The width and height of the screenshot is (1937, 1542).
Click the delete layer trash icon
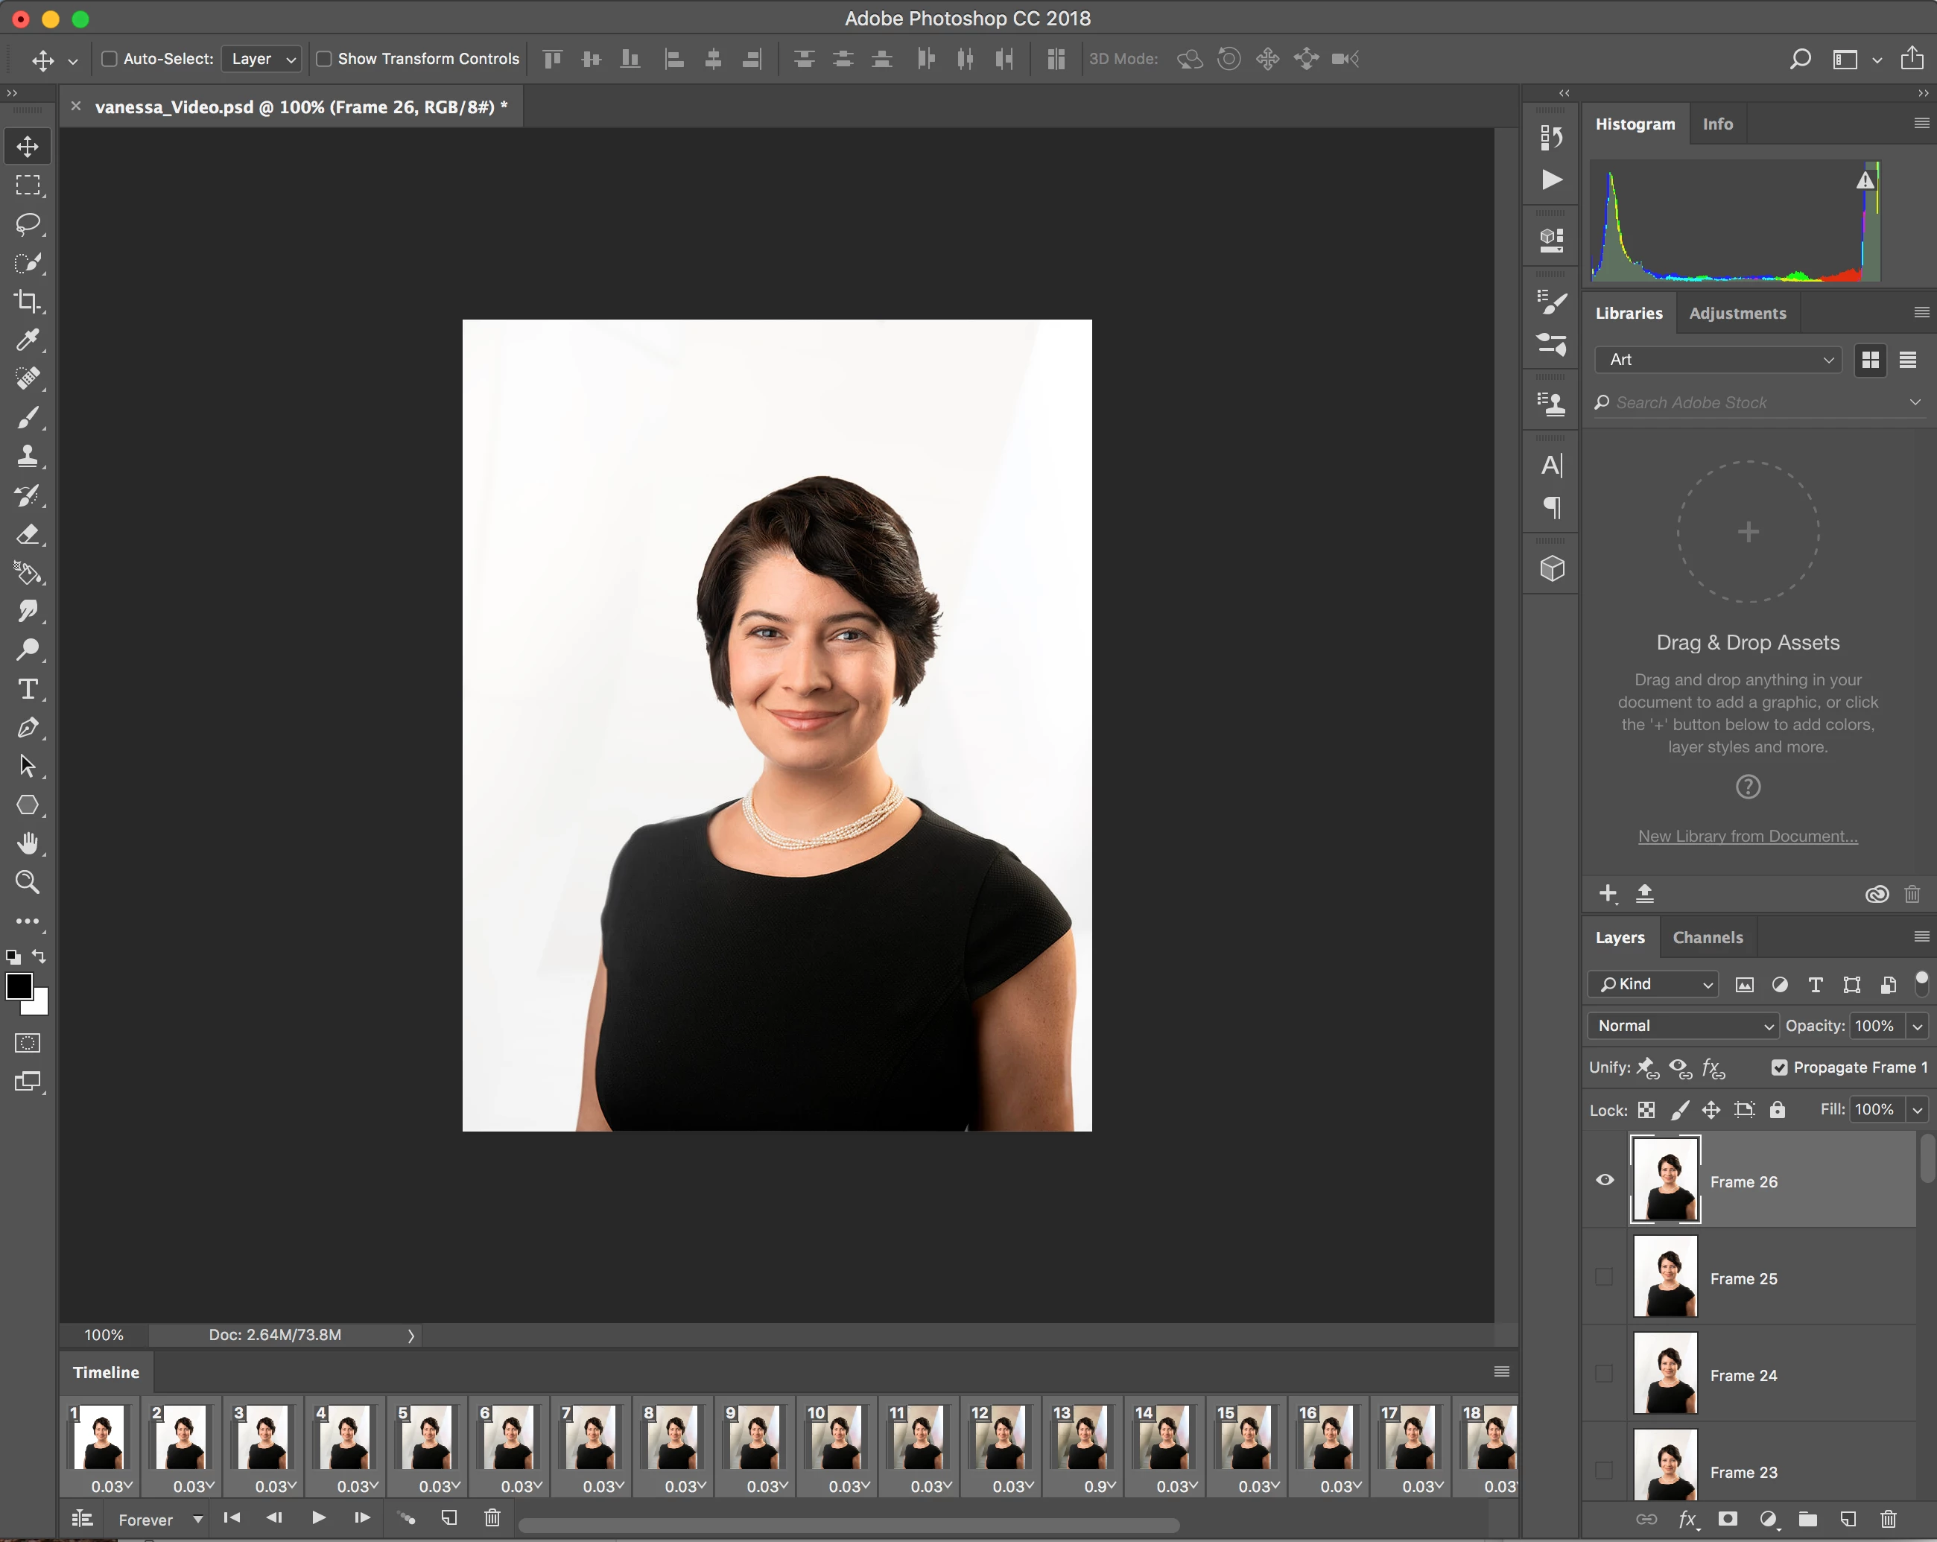click(1888, 1519)
